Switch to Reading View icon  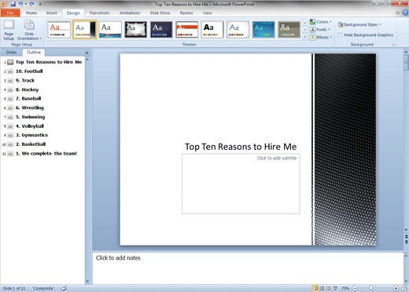coord(329,288)
